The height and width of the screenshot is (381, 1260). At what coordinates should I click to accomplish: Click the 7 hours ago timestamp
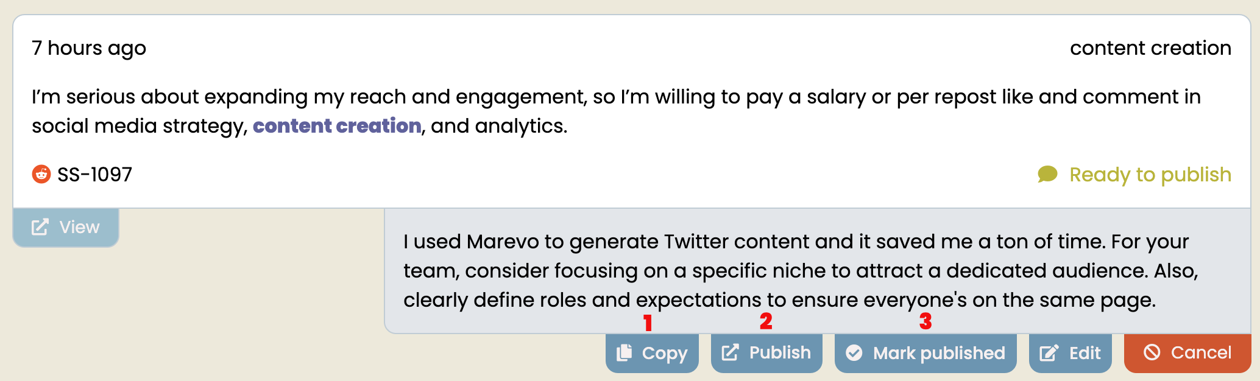(x=89, y=48)
